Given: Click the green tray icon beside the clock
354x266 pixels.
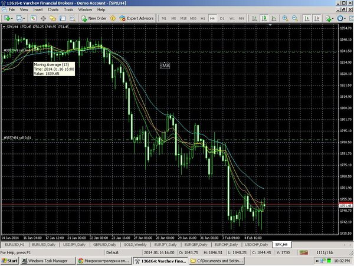Looking at the screenshot, I should 329,261.
